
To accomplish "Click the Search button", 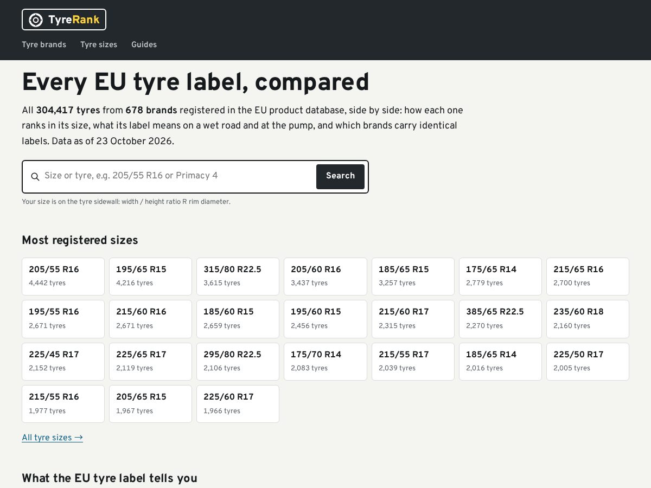I will click(x=340, y=176).
